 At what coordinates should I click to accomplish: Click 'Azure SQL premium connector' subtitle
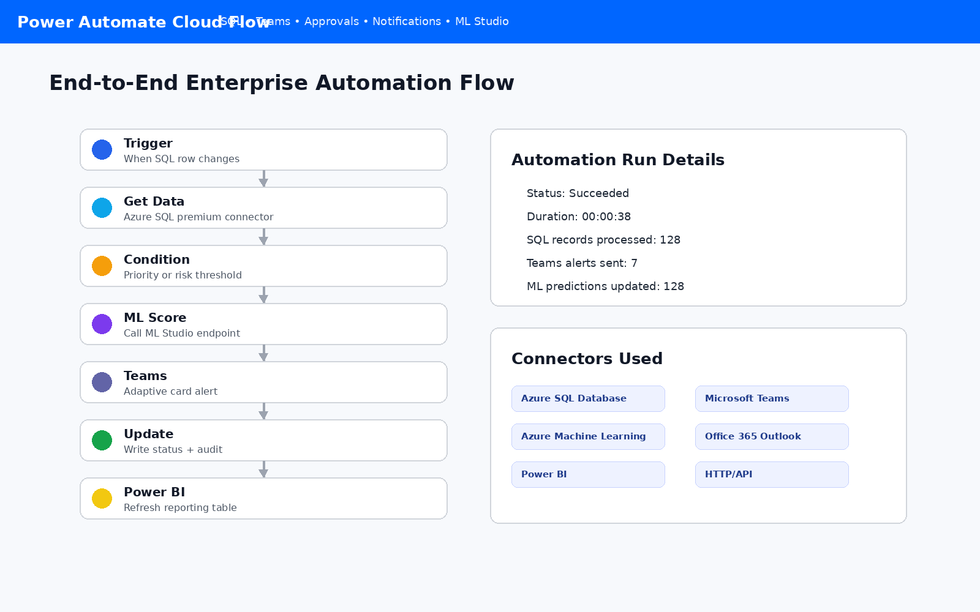click(198, 217)
